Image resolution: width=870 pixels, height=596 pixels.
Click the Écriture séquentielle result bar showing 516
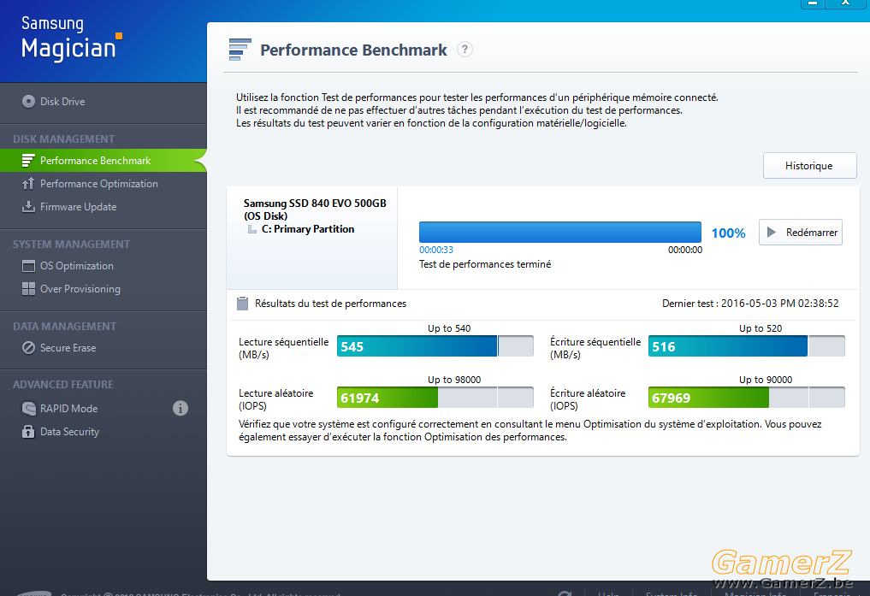(746, 346)
